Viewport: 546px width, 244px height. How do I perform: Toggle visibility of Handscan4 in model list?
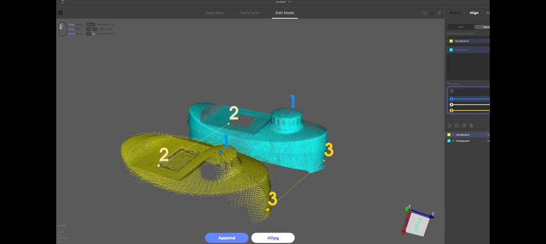453,141
